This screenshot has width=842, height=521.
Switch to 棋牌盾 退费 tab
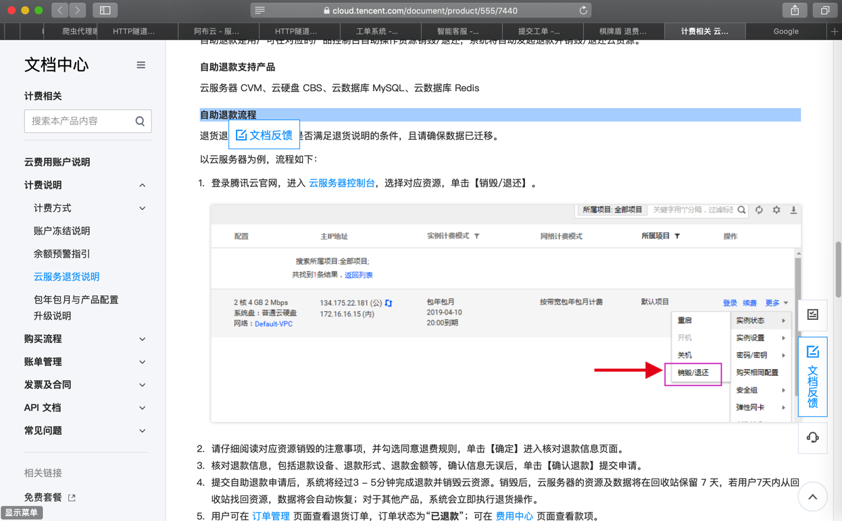624,31
